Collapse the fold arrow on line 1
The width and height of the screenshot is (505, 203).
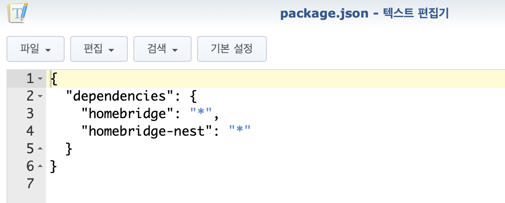pos(40,79)
